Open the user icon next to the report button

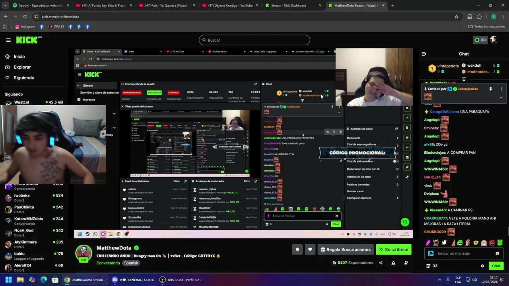pyautogui.click(x=406, y=263)
